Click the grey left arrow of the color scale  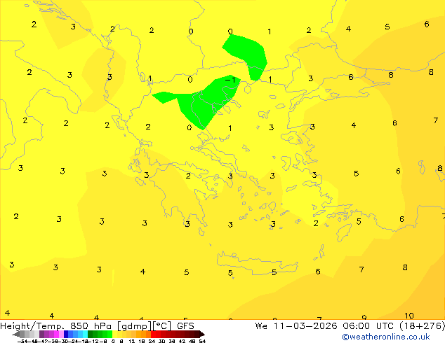(x=16, y=334)
